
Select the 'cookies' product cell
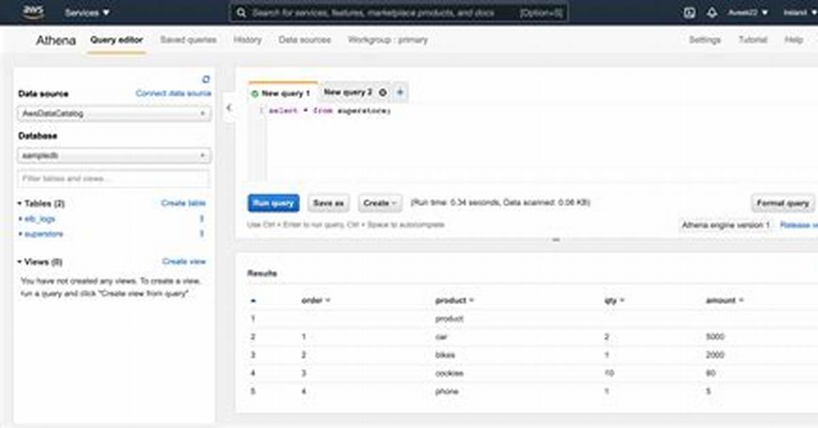click(449, 373)
